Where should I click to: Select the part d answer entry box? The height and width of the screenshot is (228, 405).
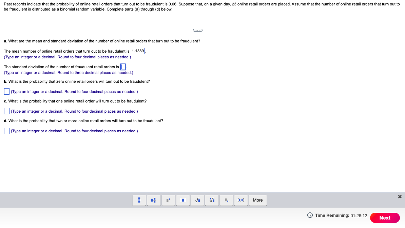point(6,130)
